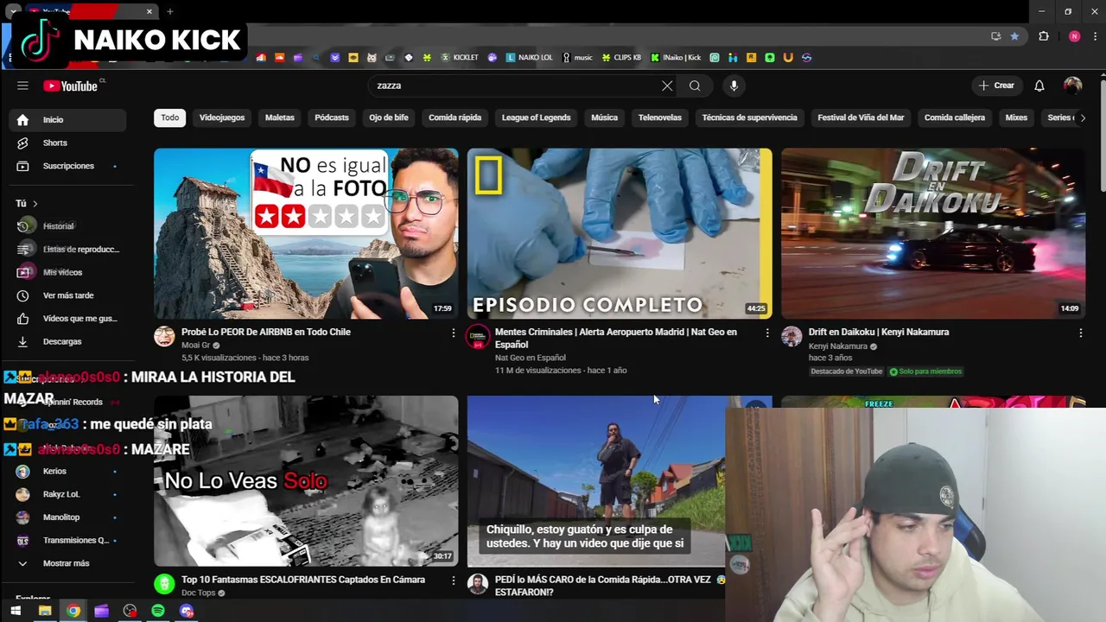
Task: Open options menu for Drift en Daikoku video
Action: 1080,333
